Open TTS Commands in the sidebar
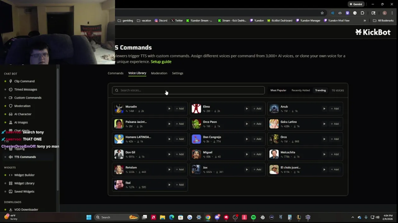This screenshot has width=398, height=223. coord(25,157)
